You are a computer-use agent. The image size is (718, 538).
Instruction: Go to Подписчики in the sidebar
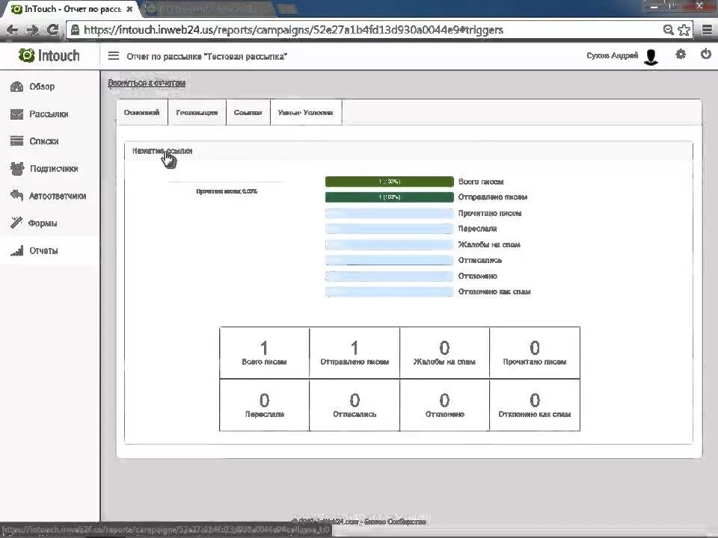pyautogui.click(x=49, y=168)
